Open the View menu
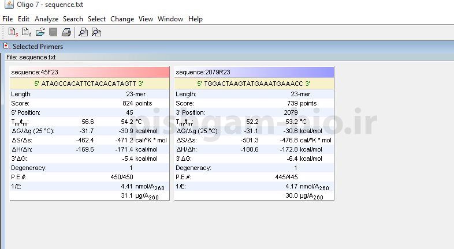Viewport: 454px width, 249px height. (x=146, y=19)
